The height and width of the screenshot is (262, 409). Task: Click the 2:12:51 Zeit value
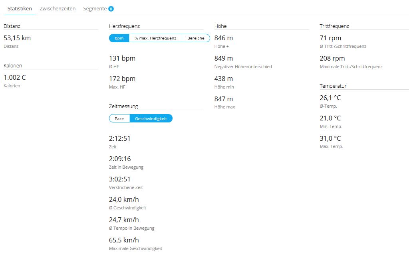coord(120,138)
